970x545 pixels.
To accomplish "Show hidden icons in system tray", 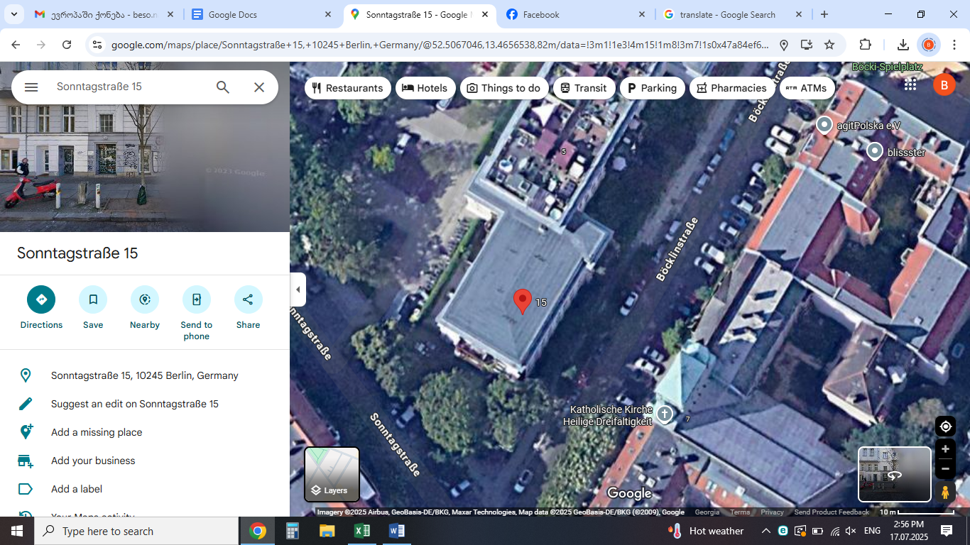I will click(766, 531).
